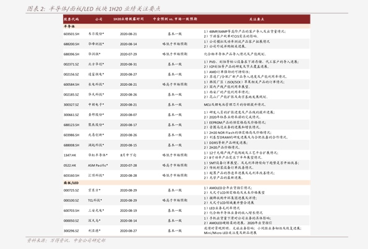
Task: Click the 48MP/64MP focus point line
Action: (245, 32)
